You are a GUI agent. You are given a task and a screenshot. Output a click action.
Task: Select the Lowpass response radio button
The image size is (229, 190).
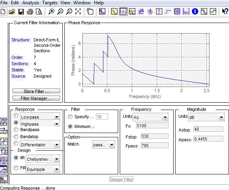click(16, 115)
